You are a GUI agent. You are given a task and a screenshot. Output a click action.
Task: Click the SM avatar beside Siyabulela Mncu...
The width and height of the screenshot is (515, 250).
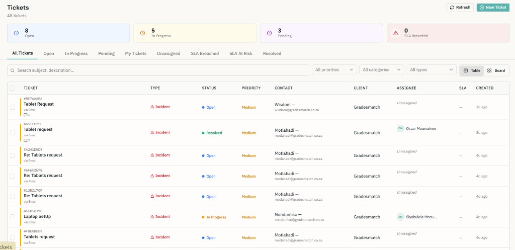400,217
